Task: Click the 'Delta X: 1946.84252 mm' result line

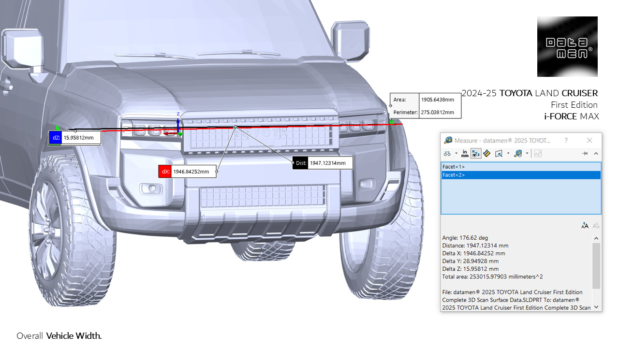Action: coord(474,253)
